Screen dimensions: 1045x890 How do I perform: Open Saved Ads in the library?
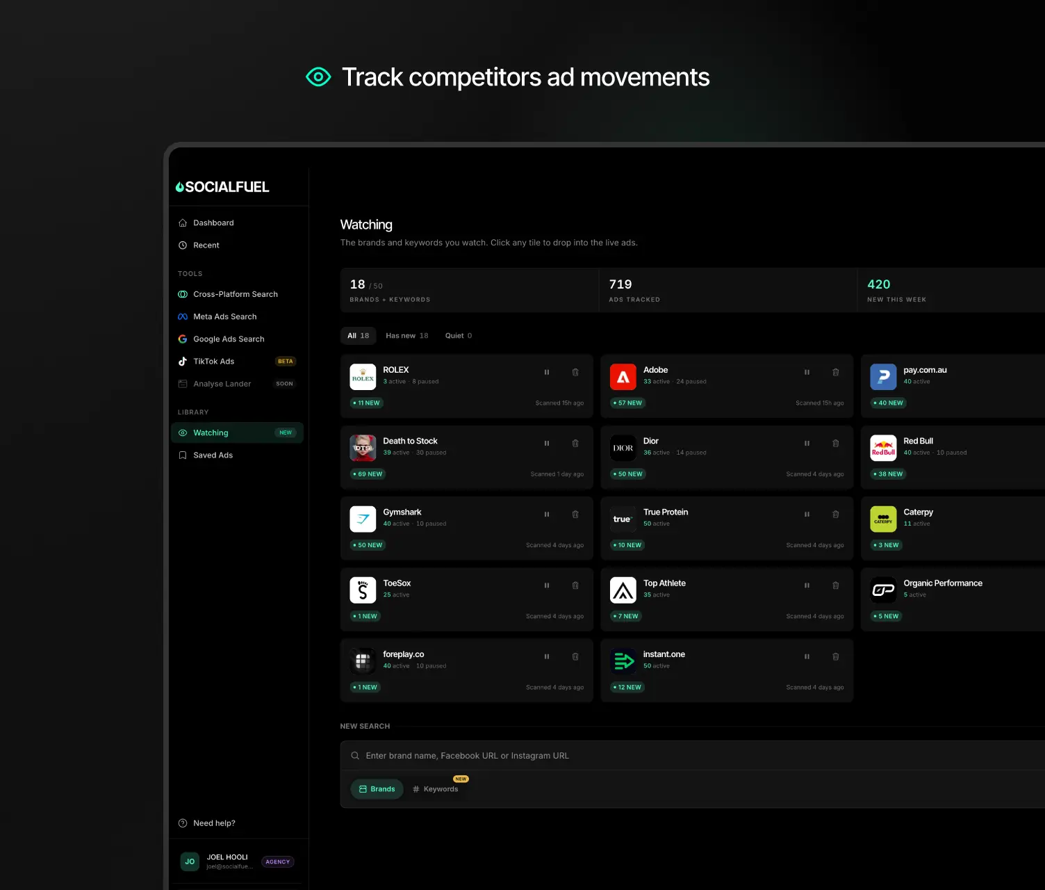pyautogui.click(x=237, y=455)
